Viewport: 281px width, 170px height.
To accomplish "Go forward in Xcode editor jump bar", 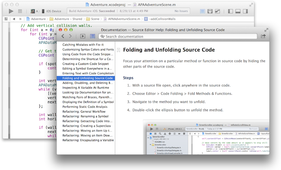I will (x=20, y=19).
